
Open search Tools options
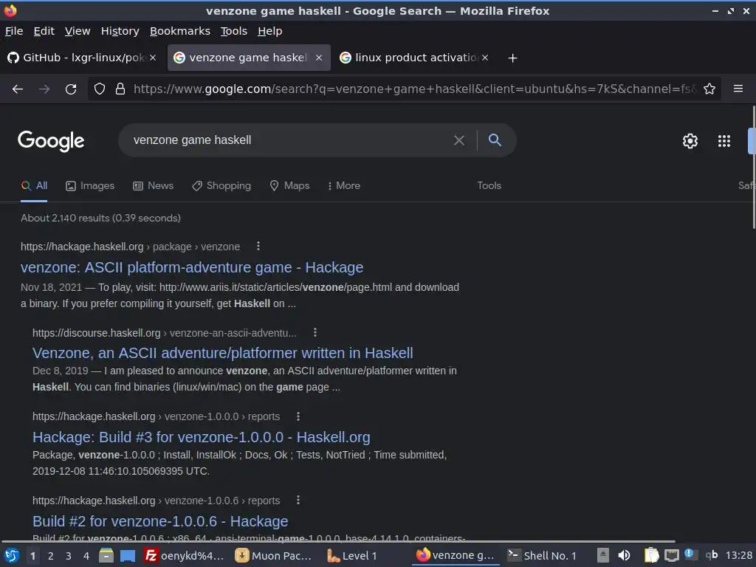[x=489, y=185]
